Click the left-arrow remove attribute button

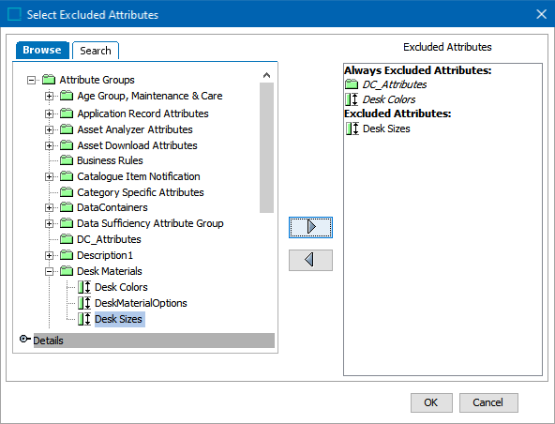(310, 260)
